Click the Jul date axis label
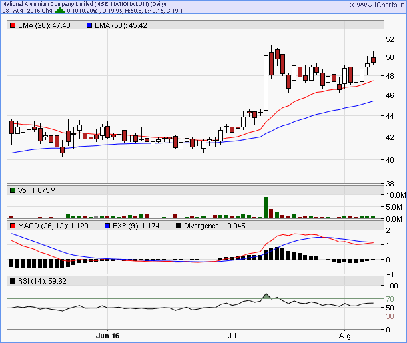This screenshot has width=407, height=343. click(x=232, y=336)
